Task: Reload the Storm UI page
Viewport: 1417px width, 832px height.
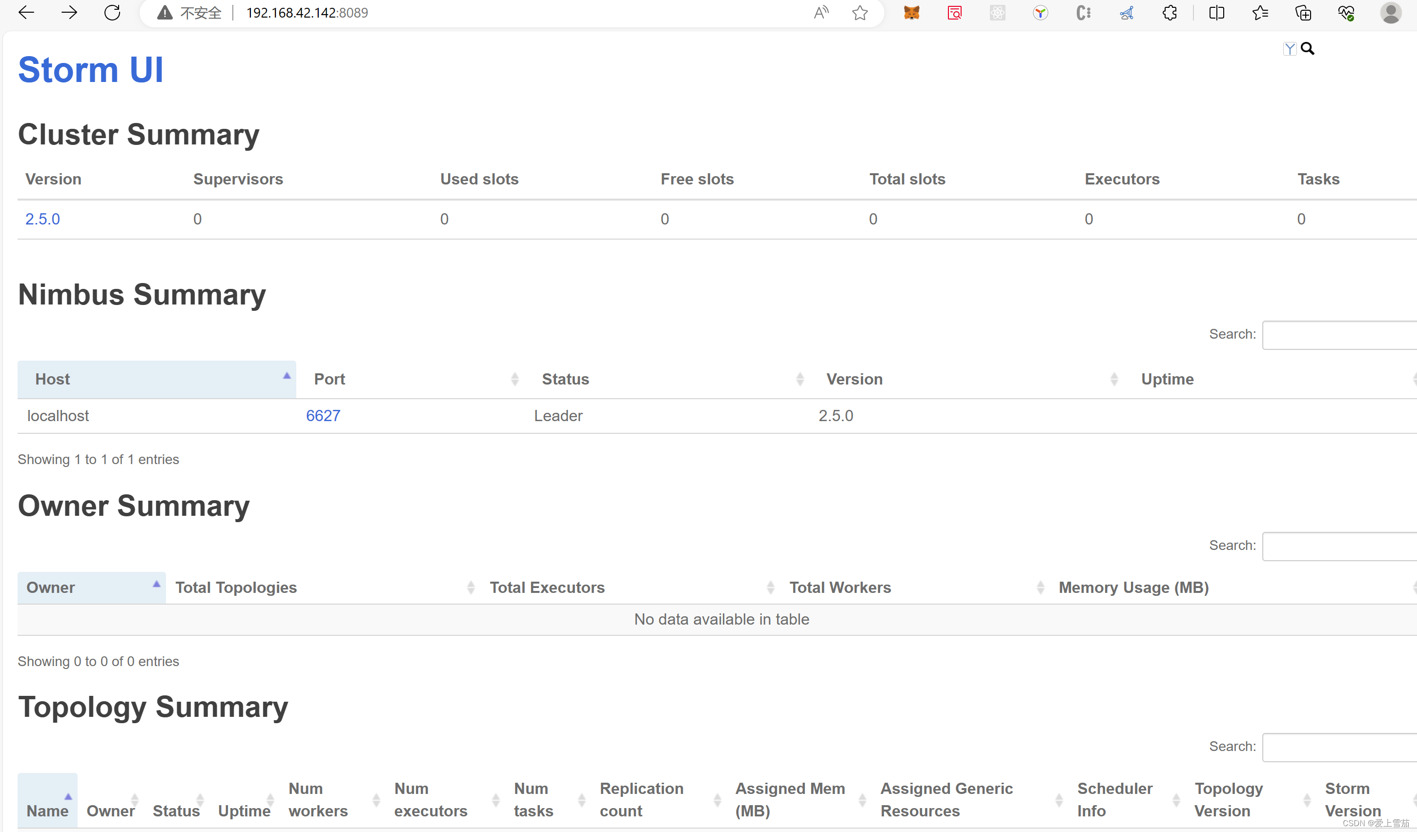Action: 112,12
